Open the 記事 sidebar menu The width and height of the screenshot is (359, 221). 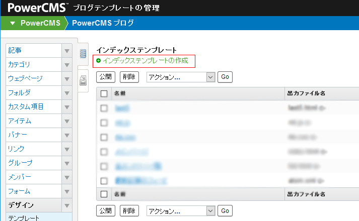[x=34, y=50]
